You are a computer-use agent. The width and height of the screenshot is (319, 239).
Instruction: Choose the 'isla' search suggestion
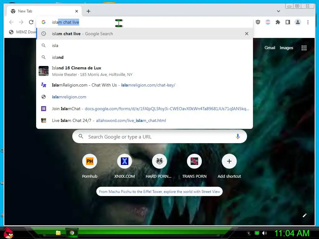click(x=145, y=45)
